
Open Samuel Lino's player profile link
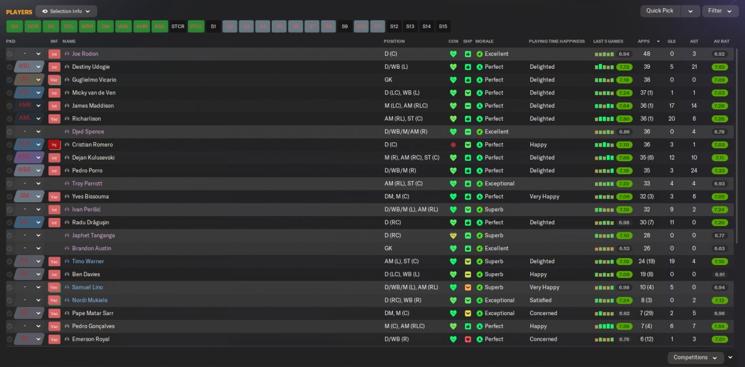pos(87,287)
